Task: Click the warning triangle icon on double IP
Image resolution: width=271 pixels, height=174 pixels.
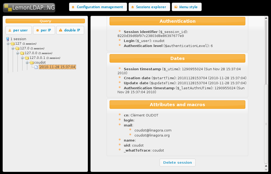Action: tap(61, 30)
